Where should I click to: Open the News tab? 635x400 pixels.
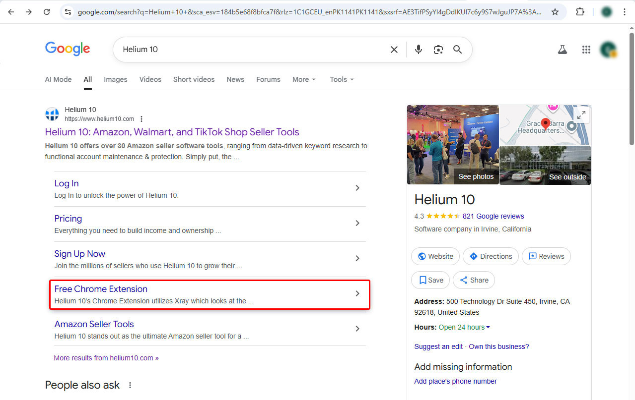click(235, 79)
